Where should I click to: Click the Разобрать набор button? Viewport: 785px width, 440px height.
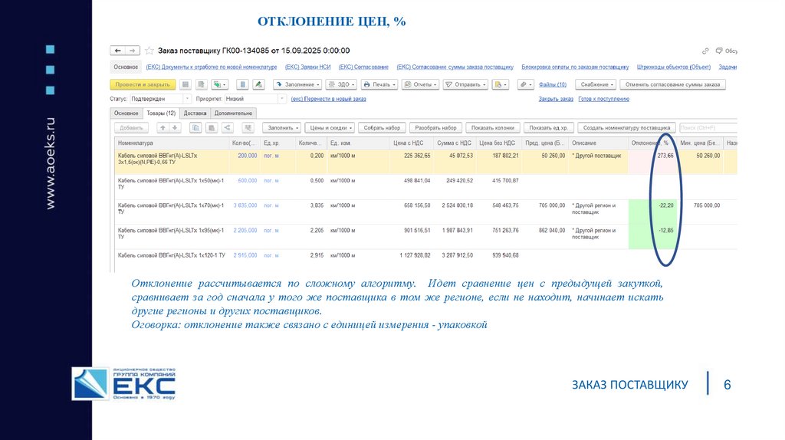coord(435,128)
